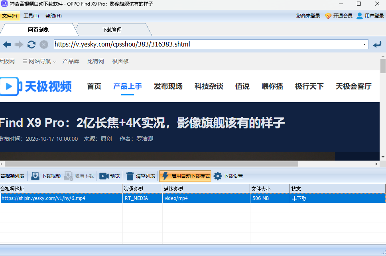Click the 科技杂谈 navigation link
Screen dimensions: 386x256
pyautogui.click(x=209, y=86)
